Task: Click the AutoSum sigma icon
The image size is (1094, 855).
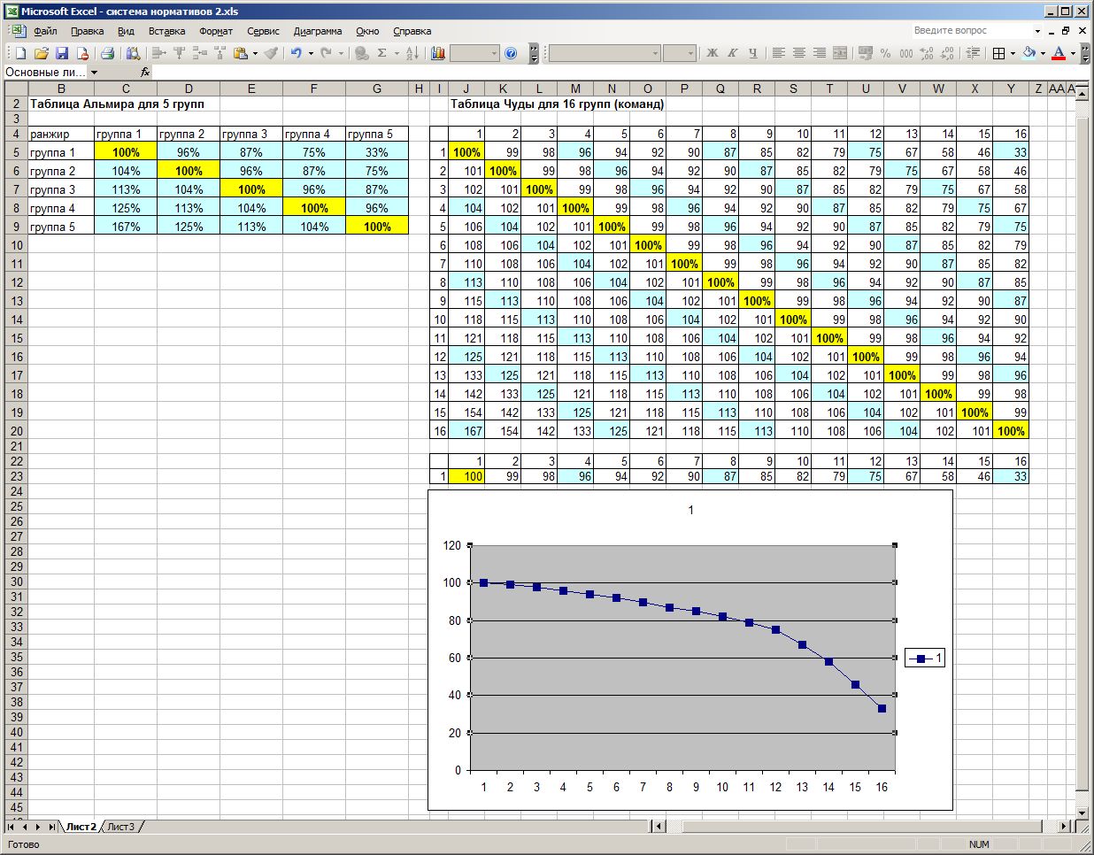Action: tap(382, 53)
